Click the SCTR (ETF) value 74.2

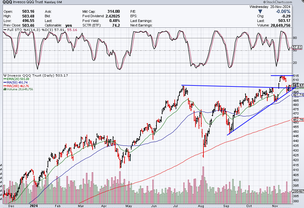coord(116,26)
